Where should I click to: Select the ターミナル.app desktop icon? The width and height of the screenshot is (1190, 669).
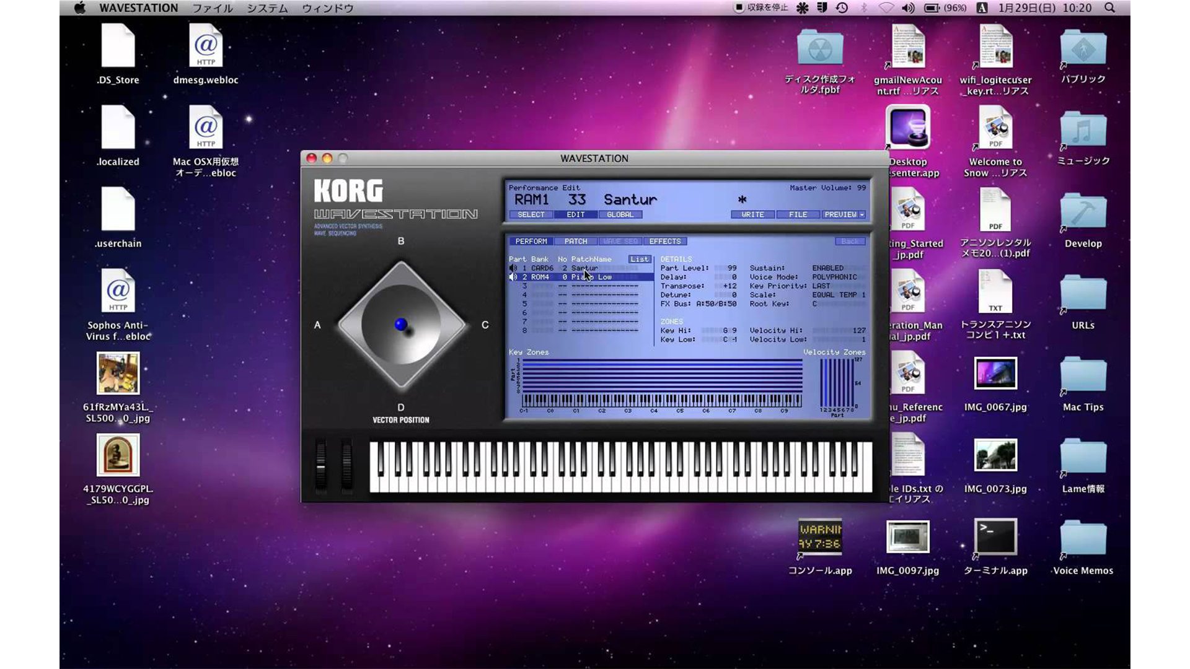(x=995, y=536)
